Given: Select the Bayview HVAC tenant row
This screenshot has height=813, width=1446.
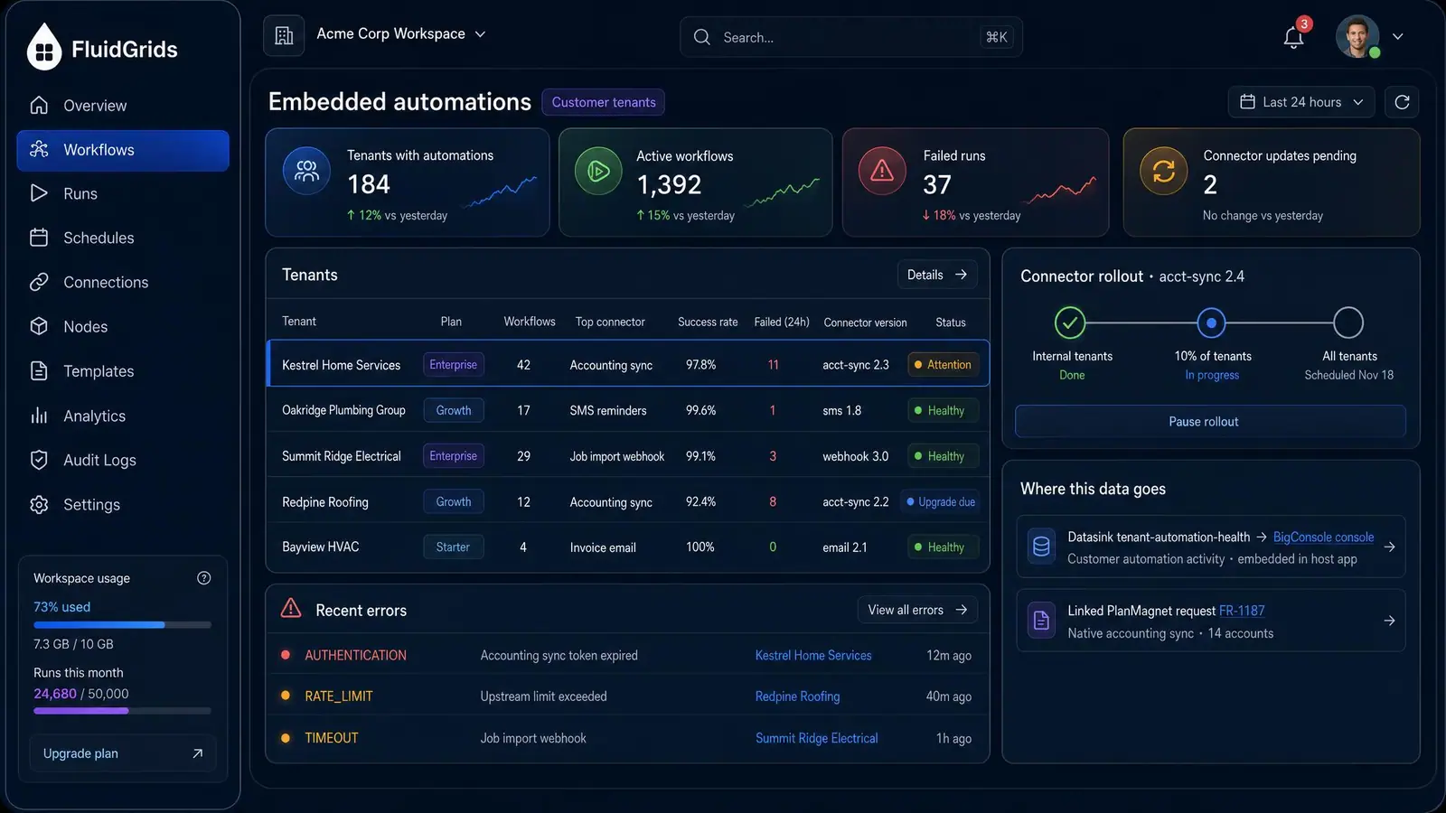Looking at the screenshot, I should 628,547.
